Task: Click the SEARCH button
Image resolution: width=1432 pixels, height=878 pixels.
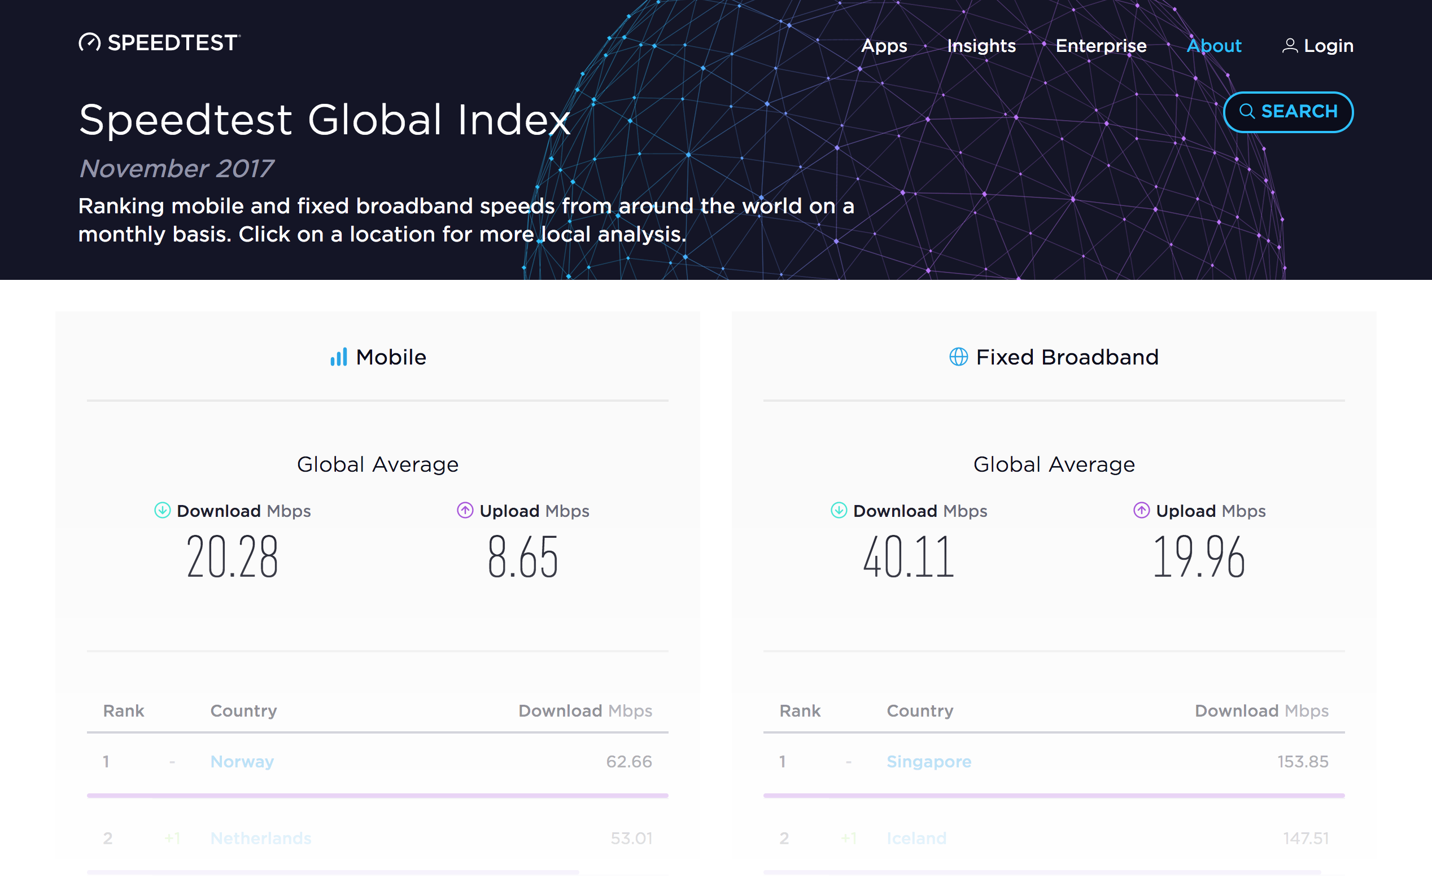Action: coord(1289,111)
